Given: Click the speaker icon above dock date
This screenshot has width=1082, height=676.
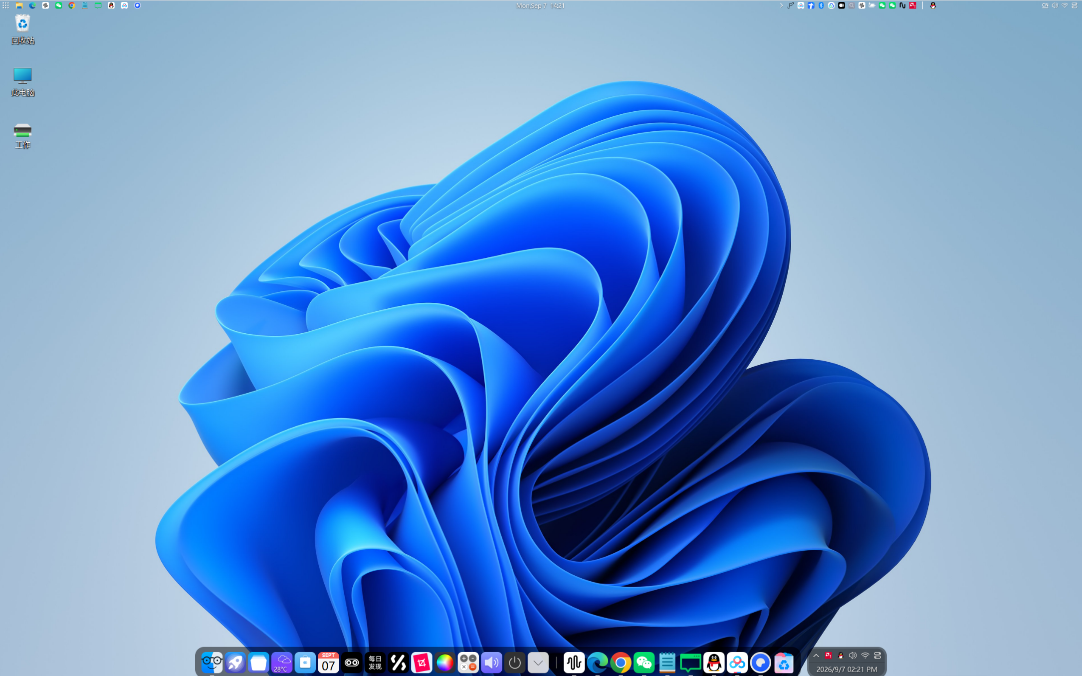Looking at the screenshot, I should 853,656.
